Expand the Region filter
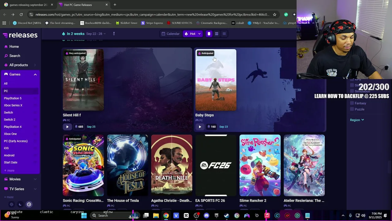 coord(357,120)
